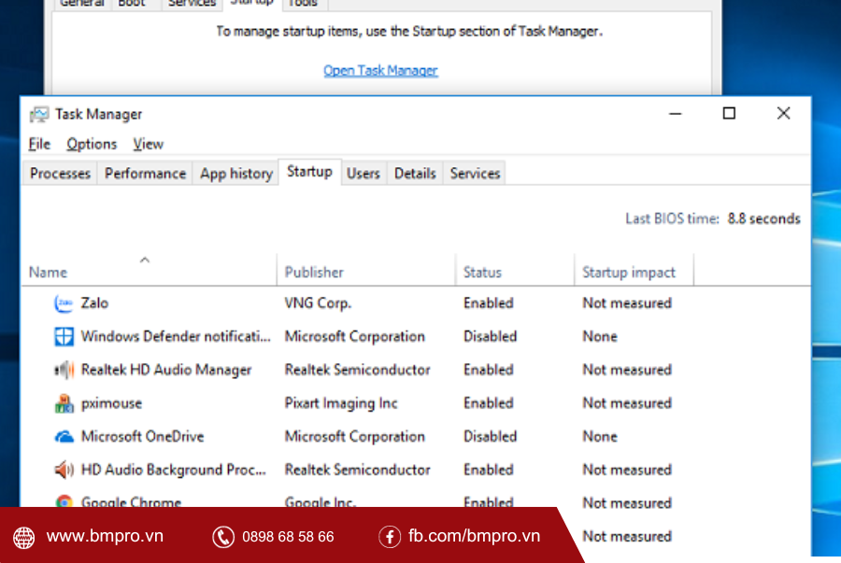Click Enabled status in the pximouse row
This screenshot has height=563, width=841.
coord(488,403)
